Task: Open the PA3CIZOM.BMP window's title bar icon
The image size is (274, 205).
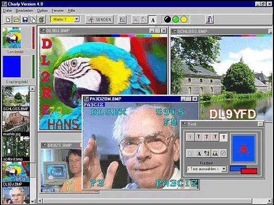Action: click(x=86, y=99)
